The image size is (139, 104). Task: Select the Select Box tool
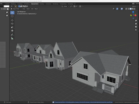(x=12, y=13)
